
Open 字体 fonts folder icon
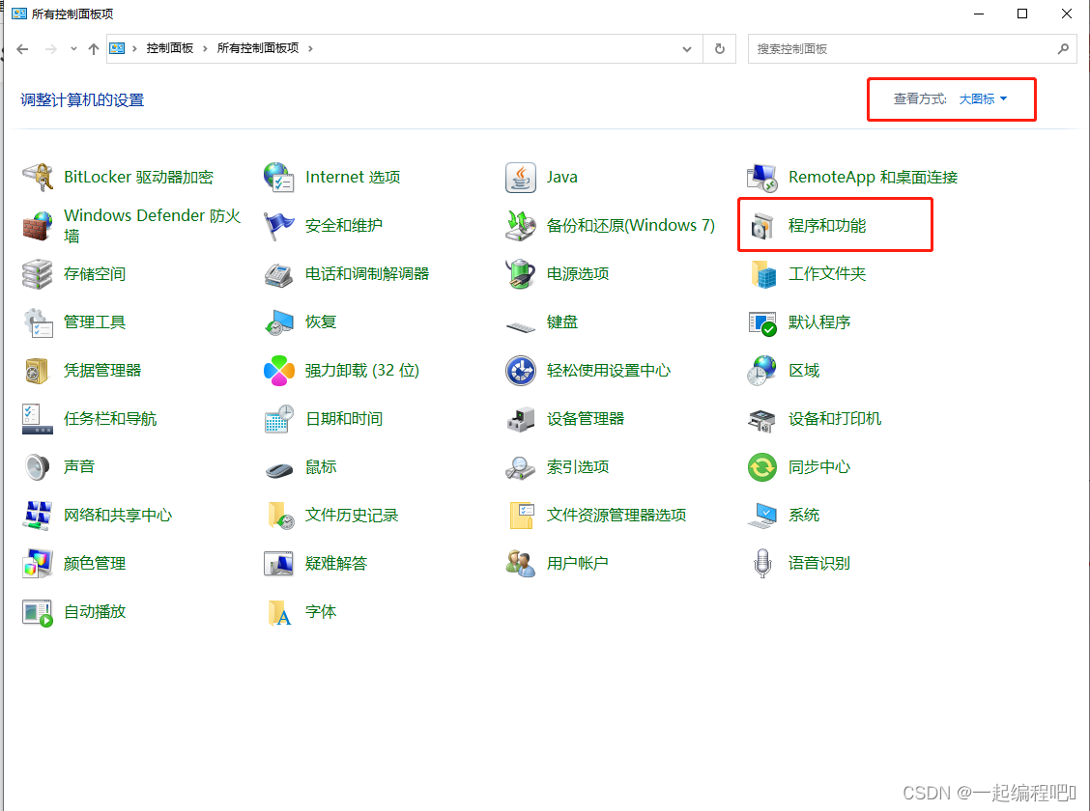278,612
